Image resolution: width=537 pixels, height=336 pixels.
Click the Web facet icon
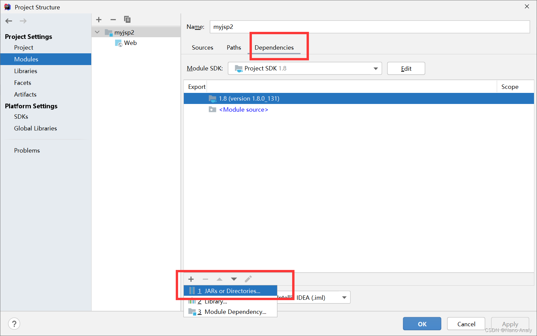(119, 43)
